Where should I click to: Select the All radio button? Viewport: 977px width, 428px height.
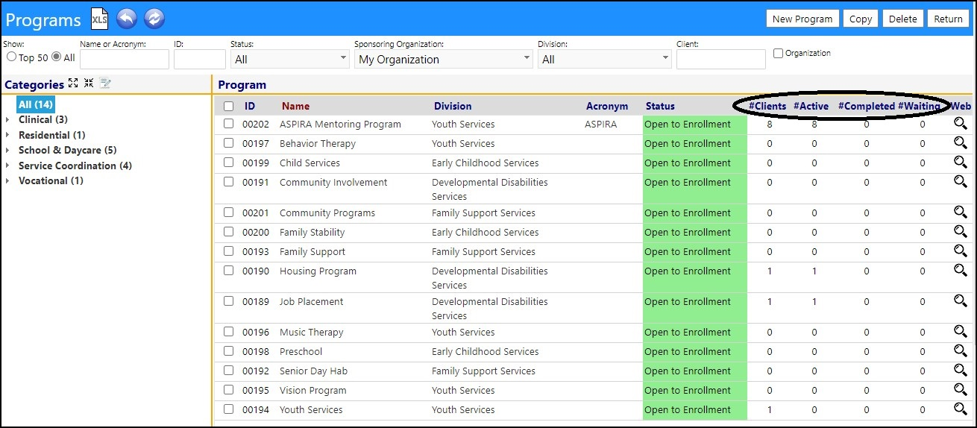point(56,57)
